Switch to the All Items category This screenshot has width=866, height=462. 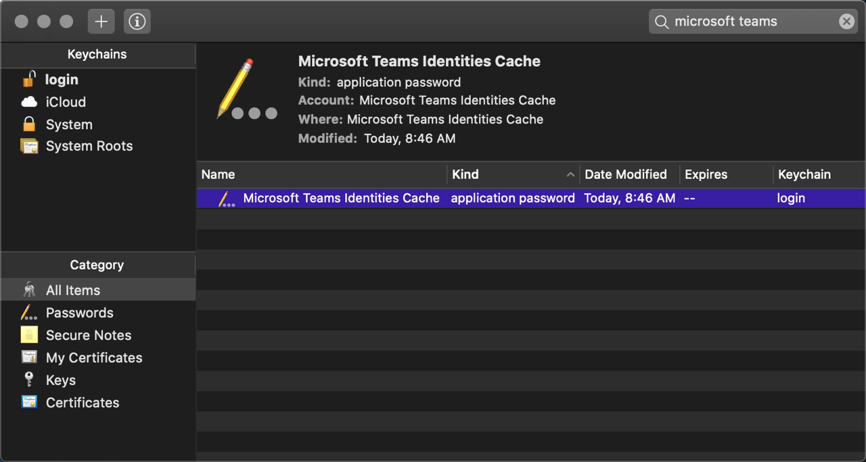tap(72, 290)
